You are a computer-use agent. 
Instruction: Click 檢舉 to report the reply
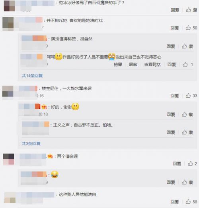click(x=118, y=64)
